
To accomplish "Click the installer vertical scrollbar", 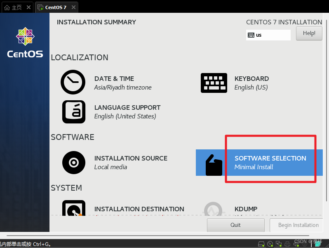I will [326, 111].
